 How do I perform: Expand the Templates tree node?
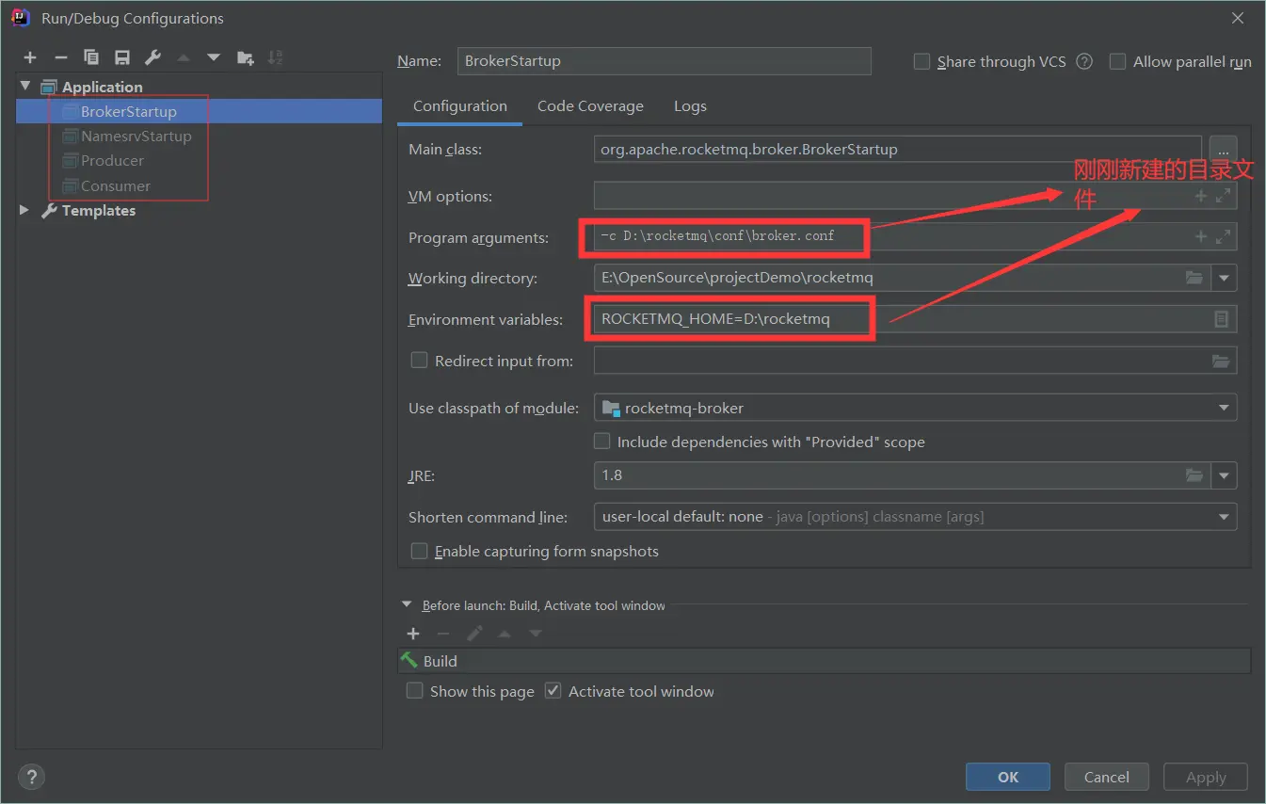(24, 210)
